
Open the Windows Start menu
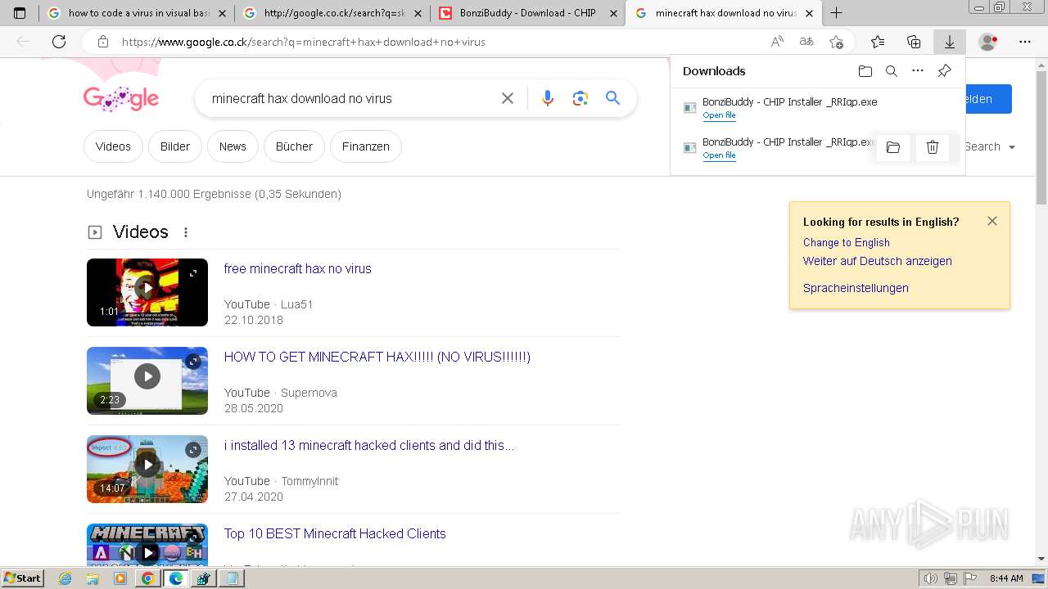tap(22, 578)
